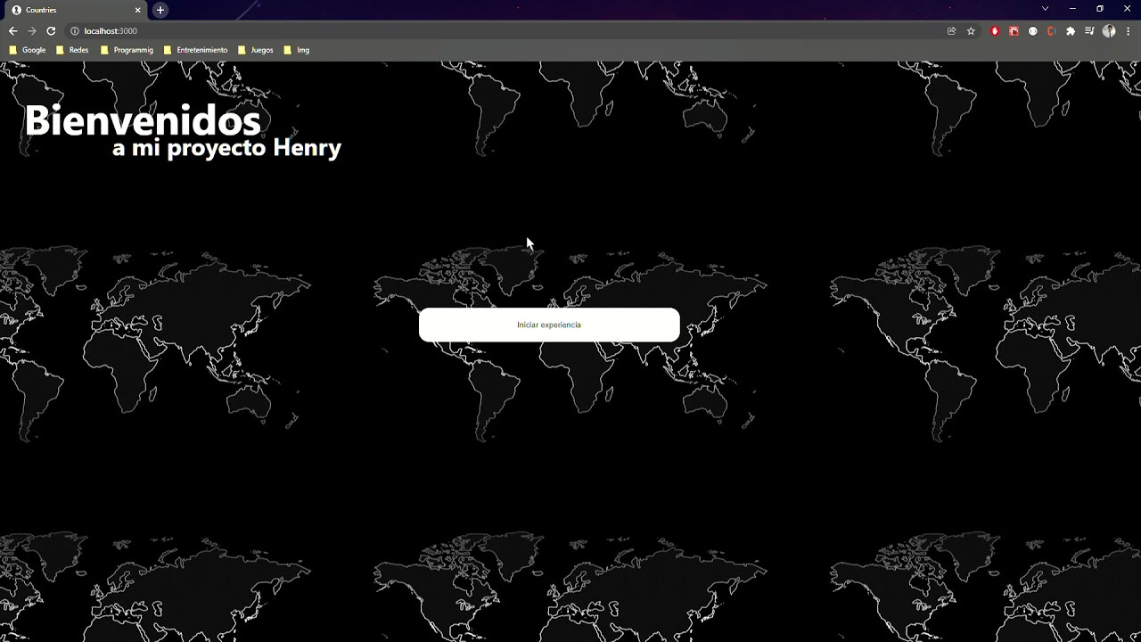Image resolution: width=1141 pixels, height=642 pixels.
Task: Open the Extensions puzzle piece menu
Action: [1071, 31]
